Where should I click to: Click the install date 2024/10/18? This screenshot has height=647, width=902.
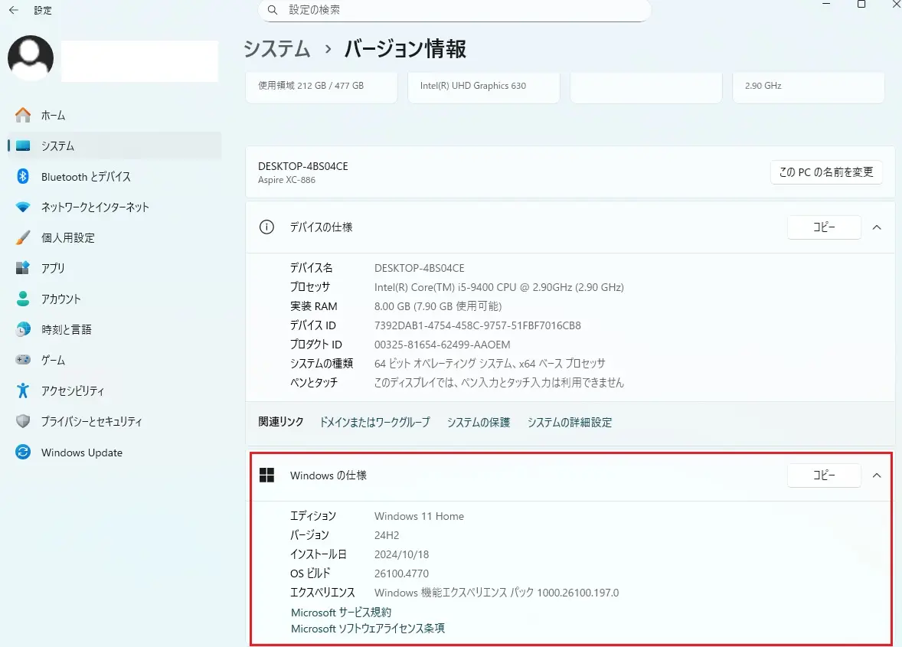(401, 554)
